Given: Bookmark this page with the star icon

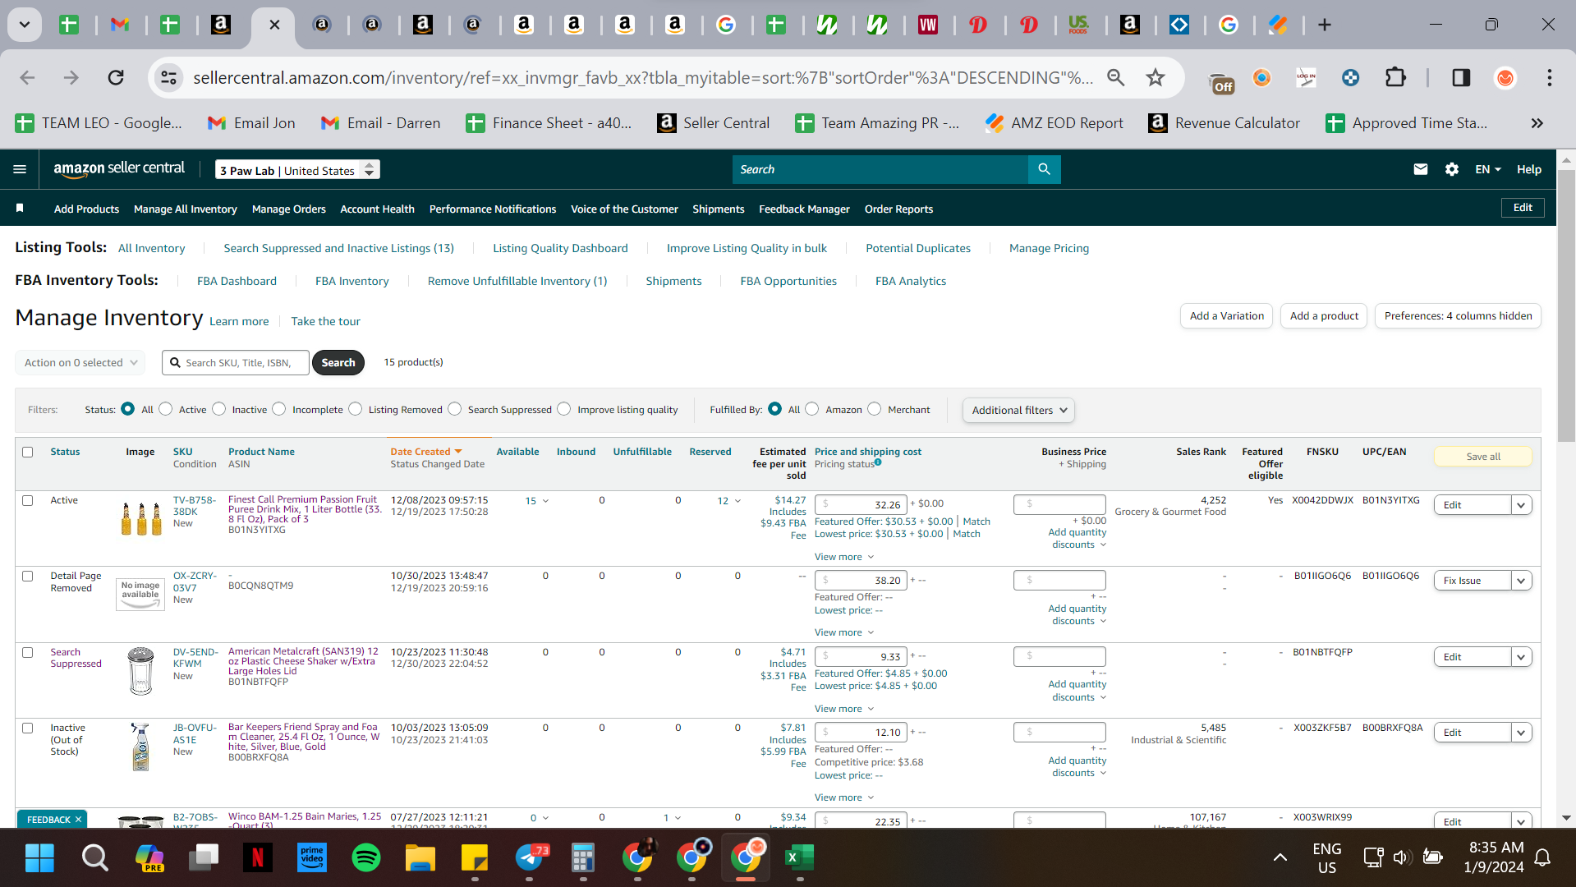Looking at the screenshot, I should (1156, 77).
